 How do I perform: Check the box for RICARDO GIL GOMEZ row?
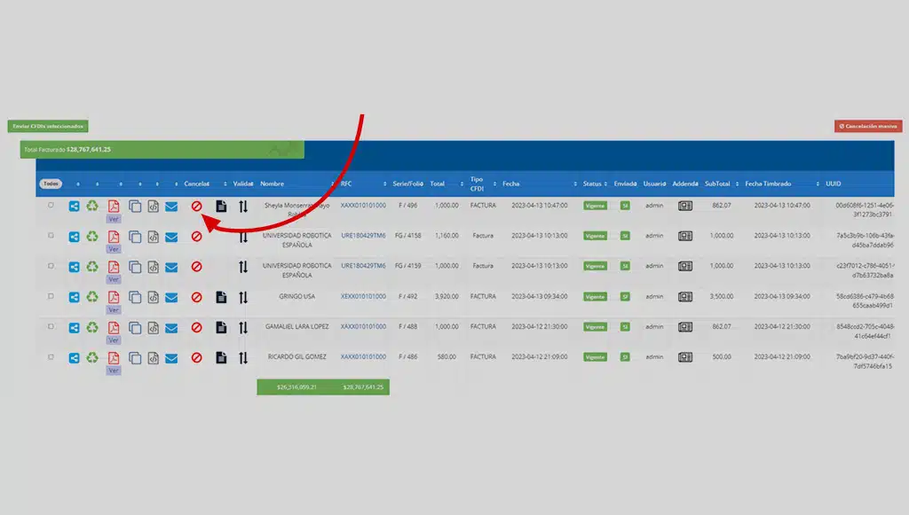[51, 356]
